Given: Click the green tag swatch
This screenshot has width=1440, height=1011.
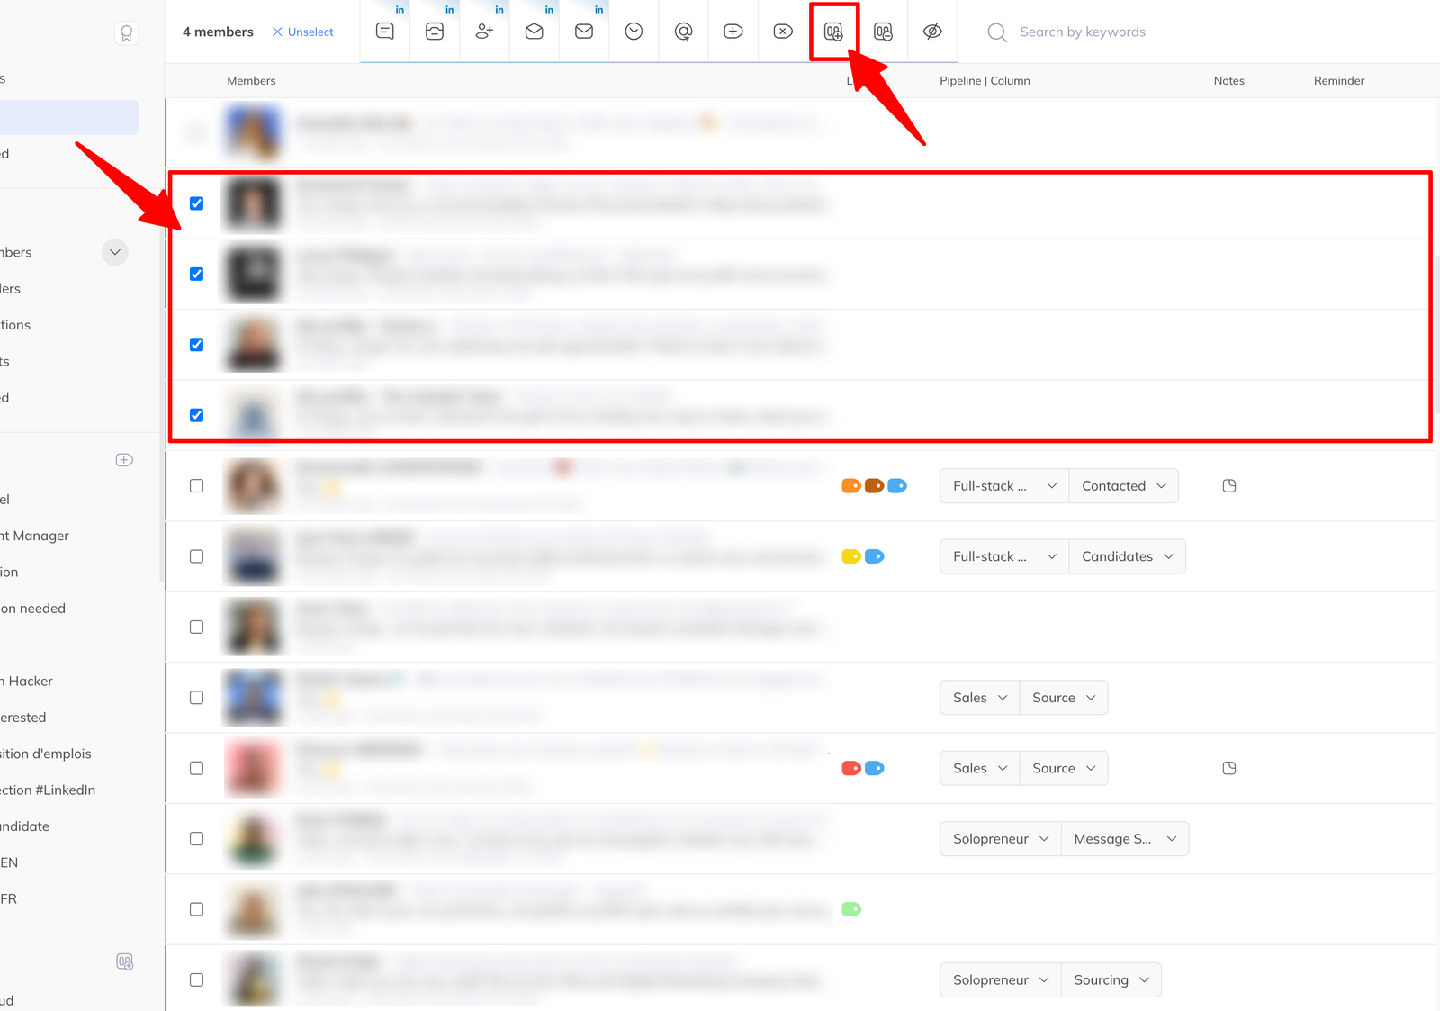Looking at the screenshot, I should pos(851,909).
